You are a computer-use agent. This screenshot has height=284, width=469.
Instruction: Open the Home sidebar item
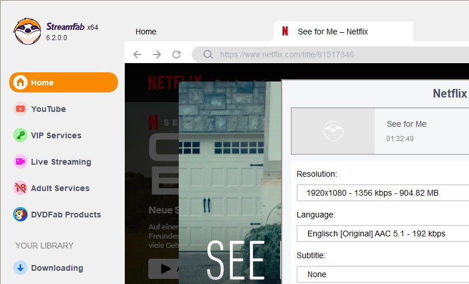(x=63, y=83)
